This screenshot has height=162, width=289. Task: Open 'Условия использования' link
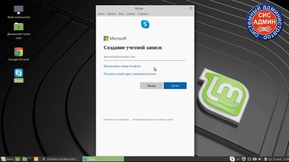tap(116, 120)
